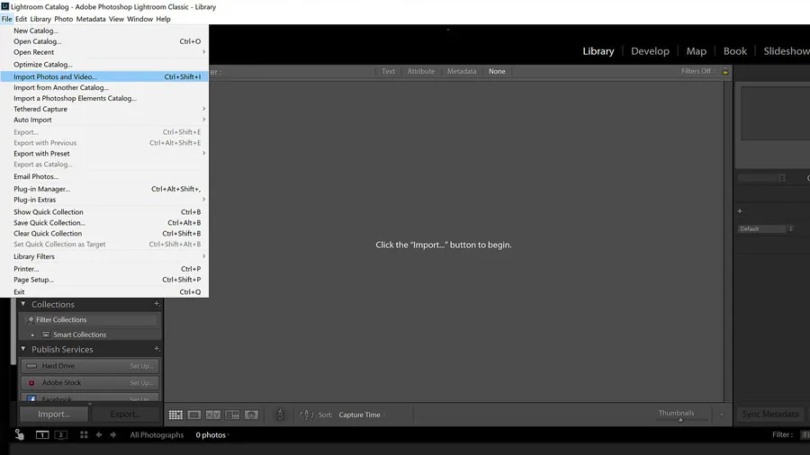Open the Edit menu in menu bar

tap(22, 19)
